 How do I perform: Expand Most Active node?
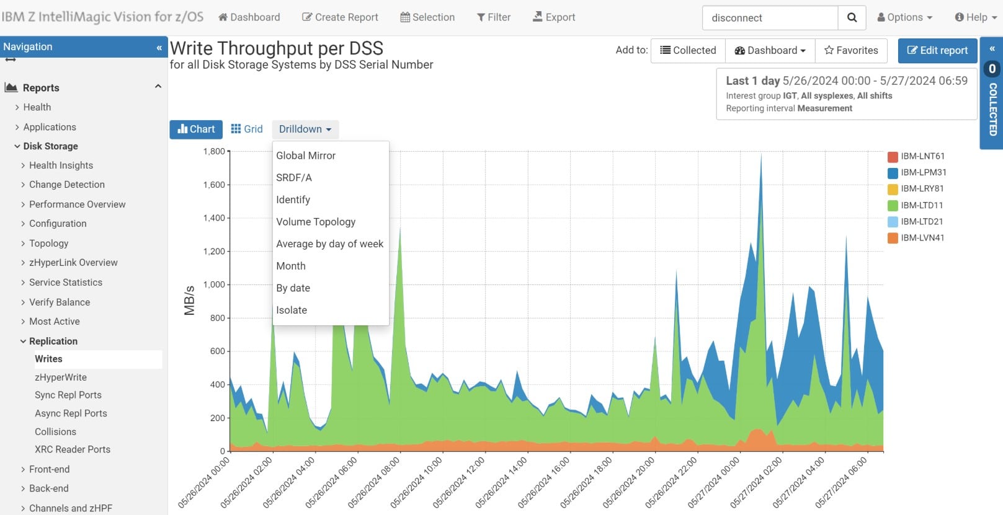pos(23,322)
